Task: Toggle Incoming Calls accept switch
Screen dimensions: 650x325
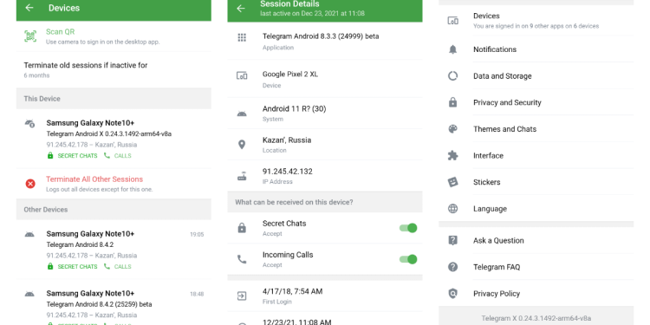Action: pyautogui.click(x=408, y=259)
